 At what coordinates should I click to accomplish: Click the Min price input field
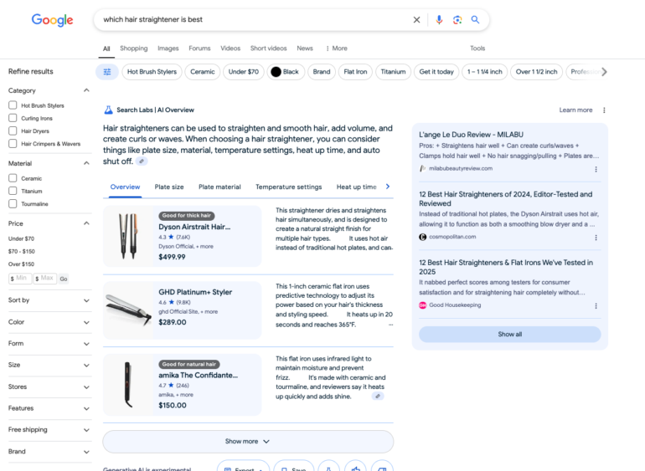coord(20,279)
